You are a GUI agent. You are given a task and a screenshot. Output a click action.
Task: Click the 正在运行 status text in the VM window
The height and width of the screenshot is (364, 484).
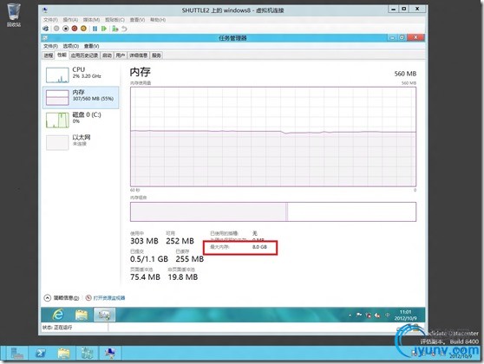pos(63,328)
